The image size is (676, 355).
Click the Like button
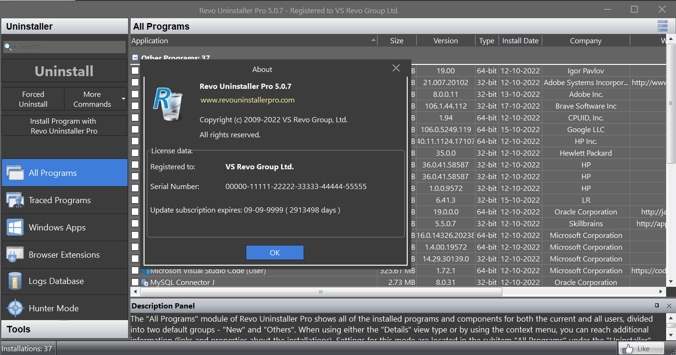point(641,348)
